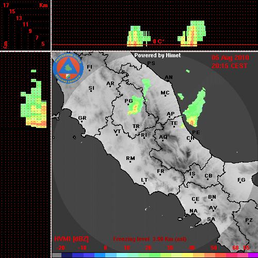
Task: Click the 'VT' city marker on map
Action: (117, 132)
